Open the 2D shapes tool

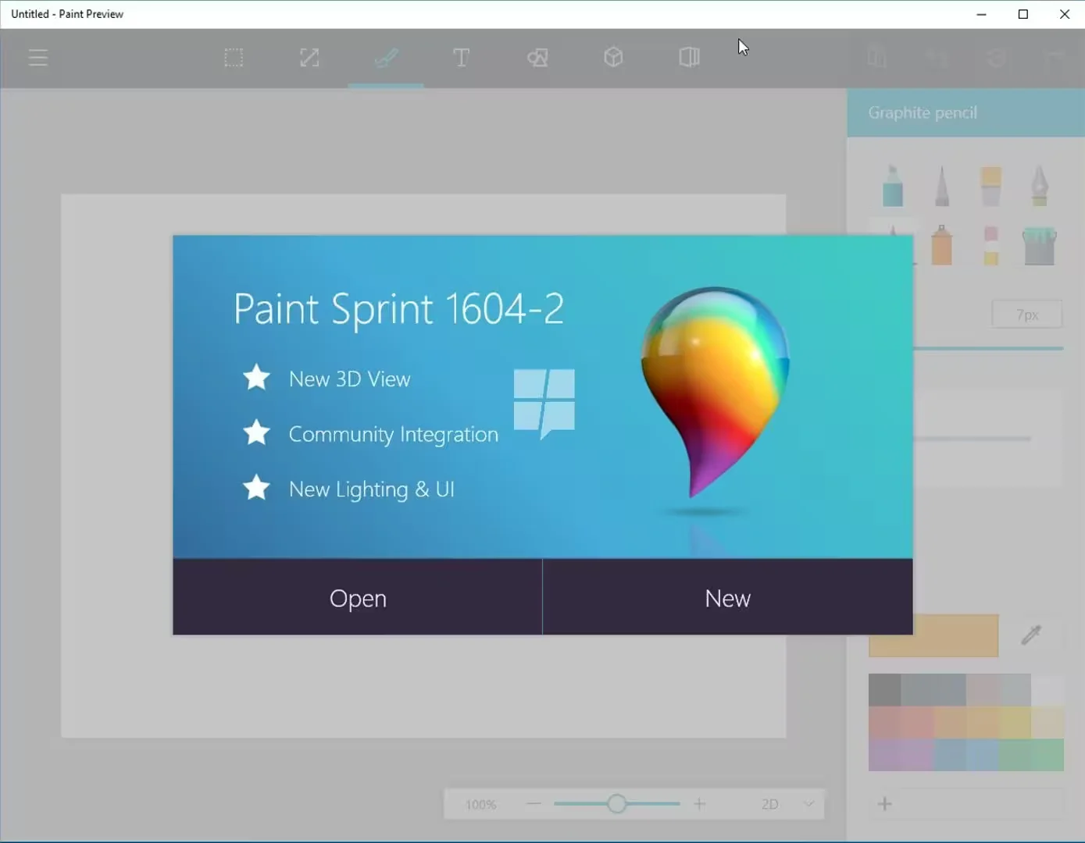coord(537,58)
